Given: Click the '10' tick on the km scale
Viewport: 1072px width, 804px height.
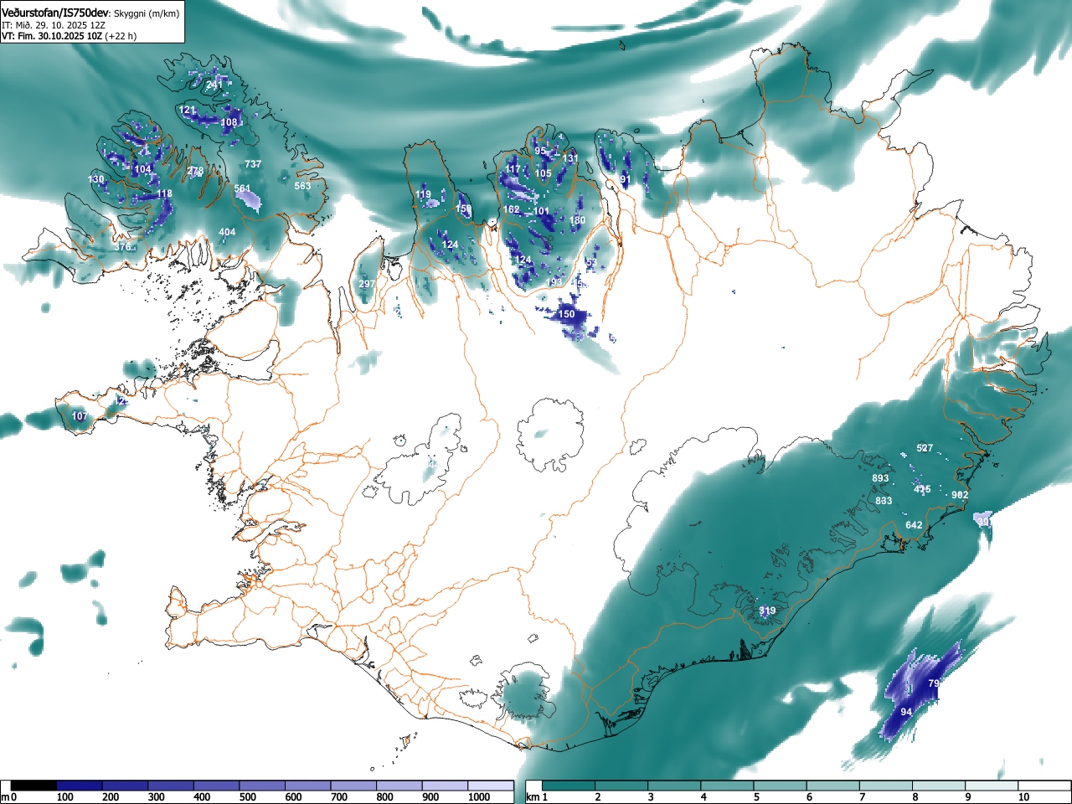Looking at the screenshot, I should [1023, 797].
